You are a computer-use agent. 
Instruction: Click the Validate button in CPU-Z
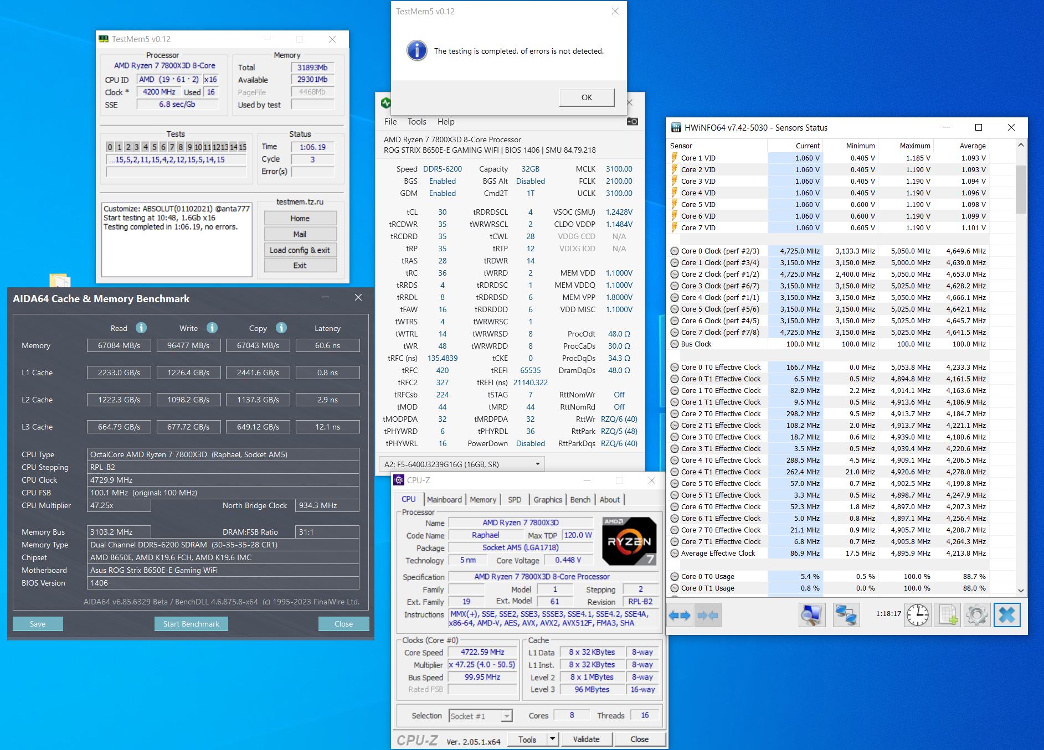click(586, 739)
